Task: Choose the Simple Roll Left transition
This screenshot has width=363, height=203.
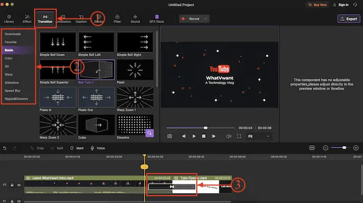Action: pos(96,42)
